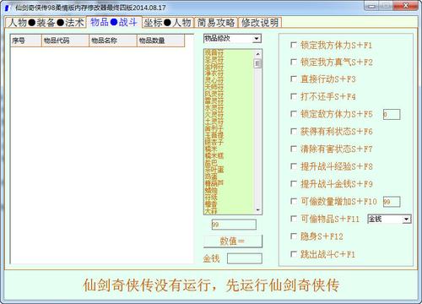Screen dimensions: 422x304
Task: Click the item quantity field above 数值=
Action: [x=234, y=225]
